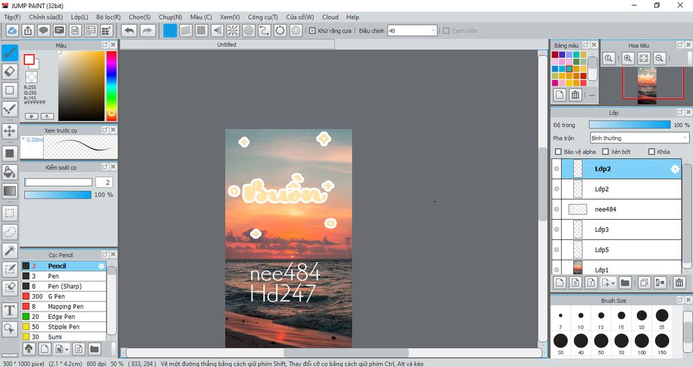The width and height of the screenshot is (693, 367).
Task: Select the Brush tool in left toolbar
Action: click(x=9, y=53)
